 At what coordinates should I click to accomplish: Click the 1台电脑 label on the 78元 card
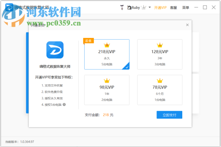click(160, 100)
